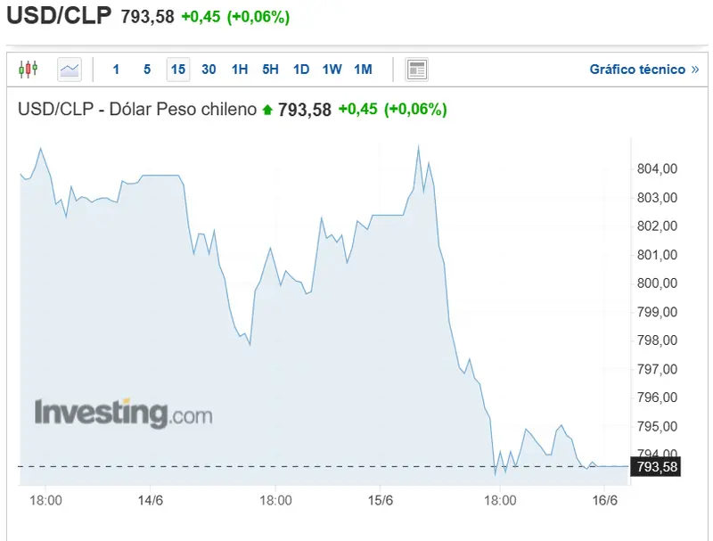713x541 pixels.
Task: Open the Gráfico técnico link
Action: click(635, 69)
